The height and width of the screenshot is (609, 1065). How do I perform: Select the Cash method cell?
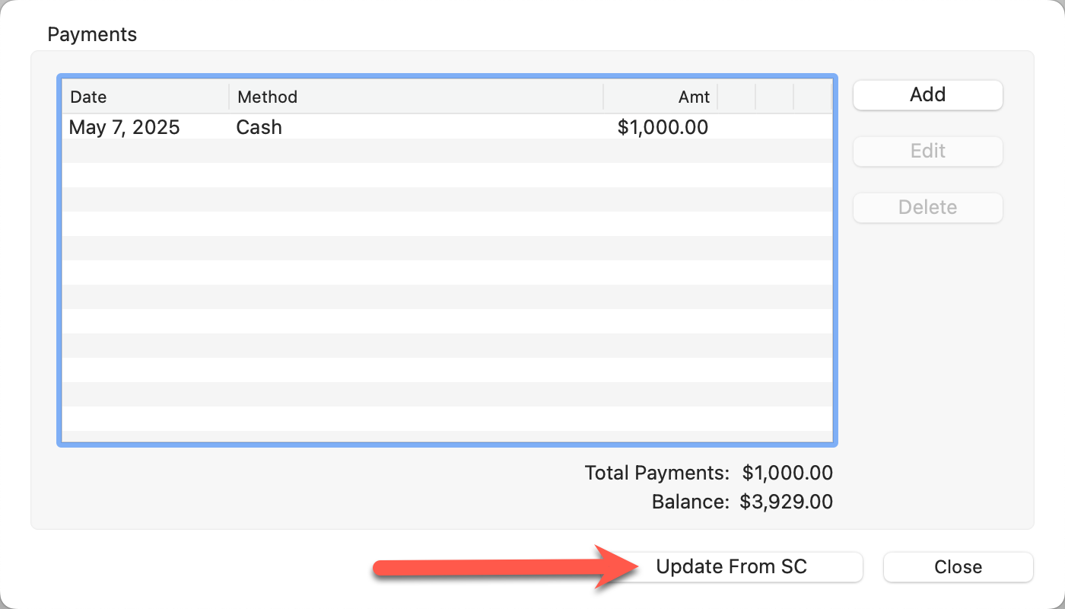[x=259, y=127]
